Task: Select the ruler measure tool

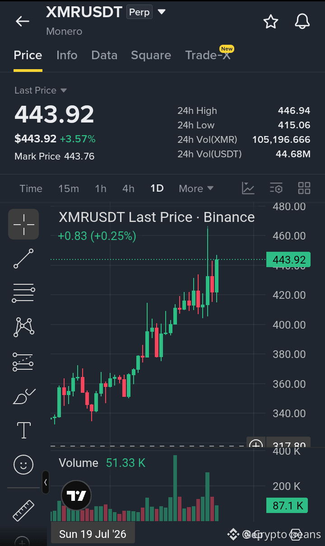Action: 23,510
